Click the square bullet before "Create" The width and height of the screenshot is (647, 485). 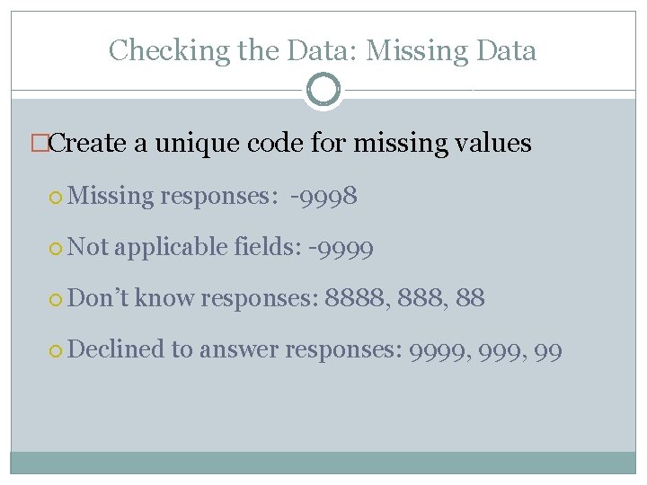[38, 144]
